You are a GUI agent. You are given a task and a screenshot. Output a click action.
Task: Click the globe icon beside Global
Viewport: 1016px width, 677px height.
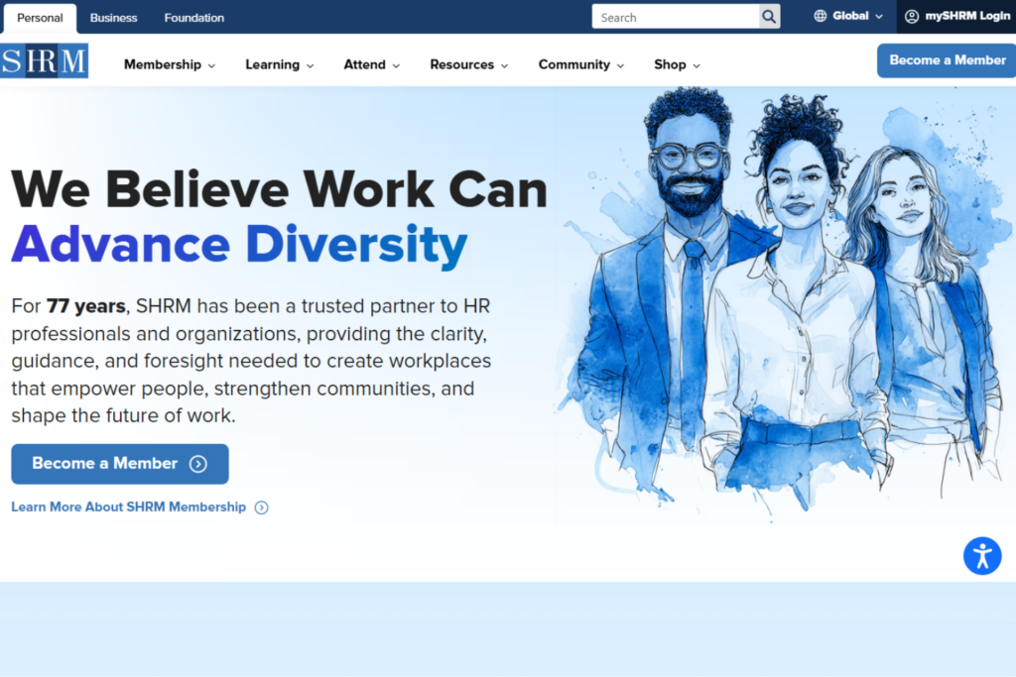point(821,16)
